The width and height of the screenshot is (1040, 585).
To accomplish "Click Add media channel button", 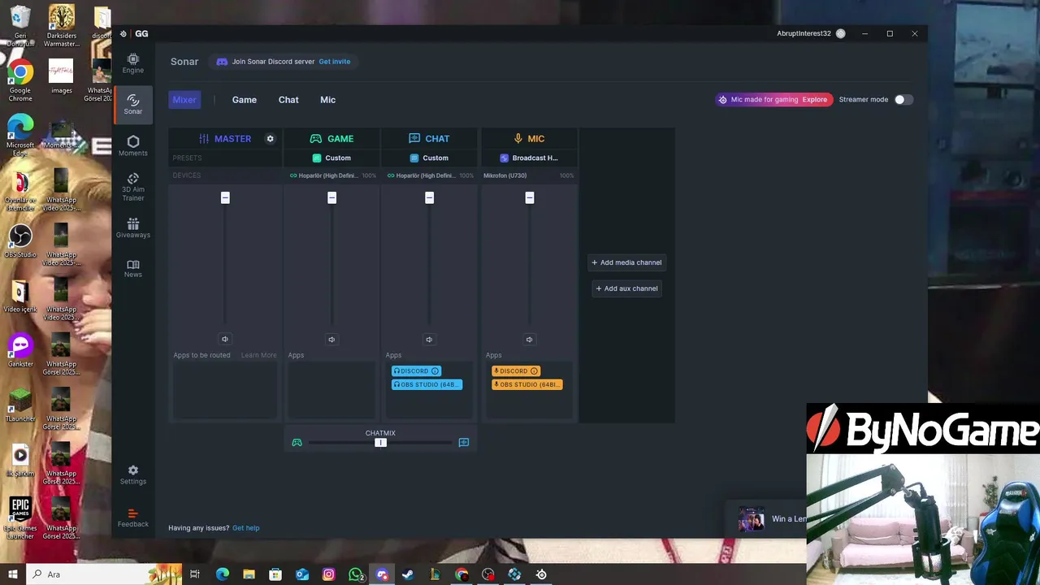I will tap(626, 262).
